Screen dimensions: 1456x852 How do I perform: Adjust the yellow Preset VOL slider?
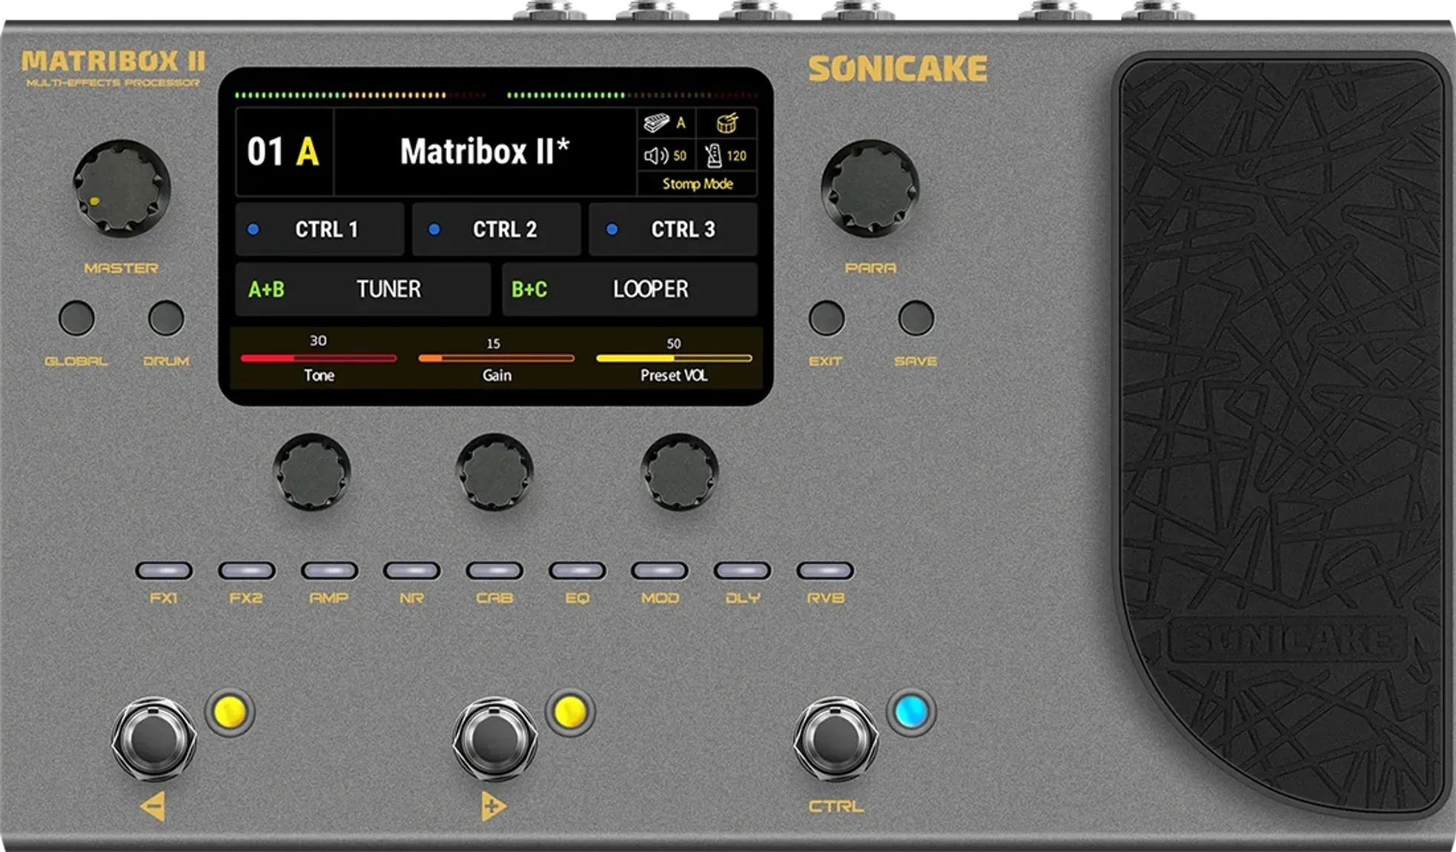[674, 359]
